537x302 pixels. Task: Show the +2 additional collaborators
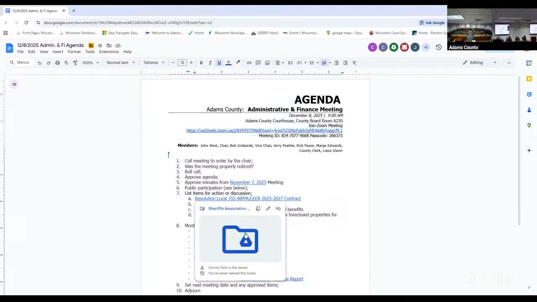[425, 47]
